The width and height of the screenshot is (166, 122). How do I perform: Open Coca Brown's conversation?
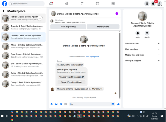23,56
